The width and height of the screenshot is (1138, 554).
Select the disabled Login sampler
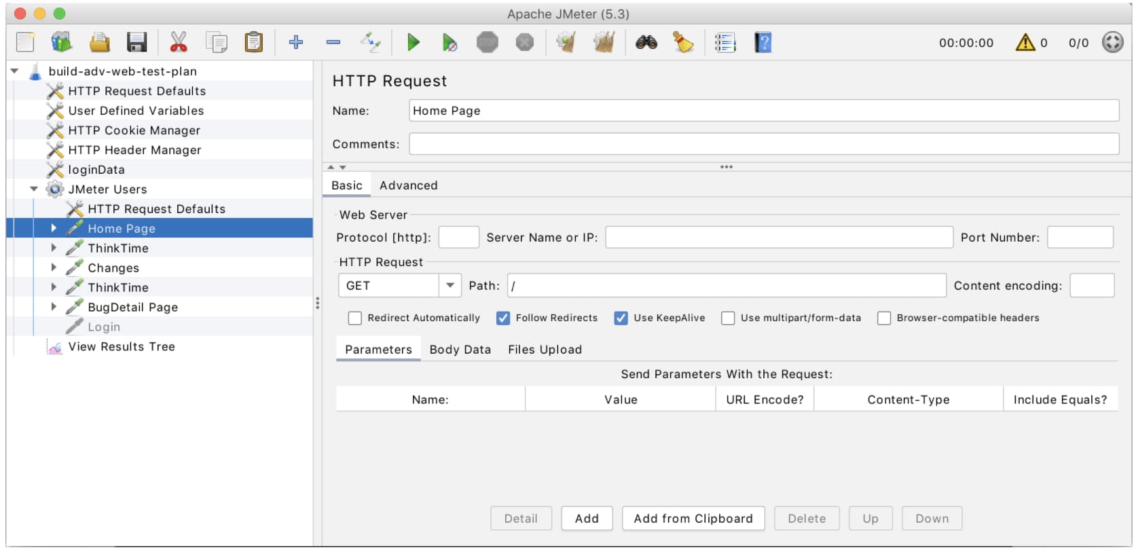pos(103,327)
